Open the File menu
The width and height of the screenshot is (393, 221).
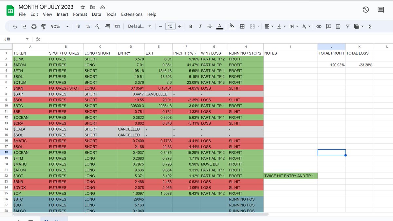[22, 14]
